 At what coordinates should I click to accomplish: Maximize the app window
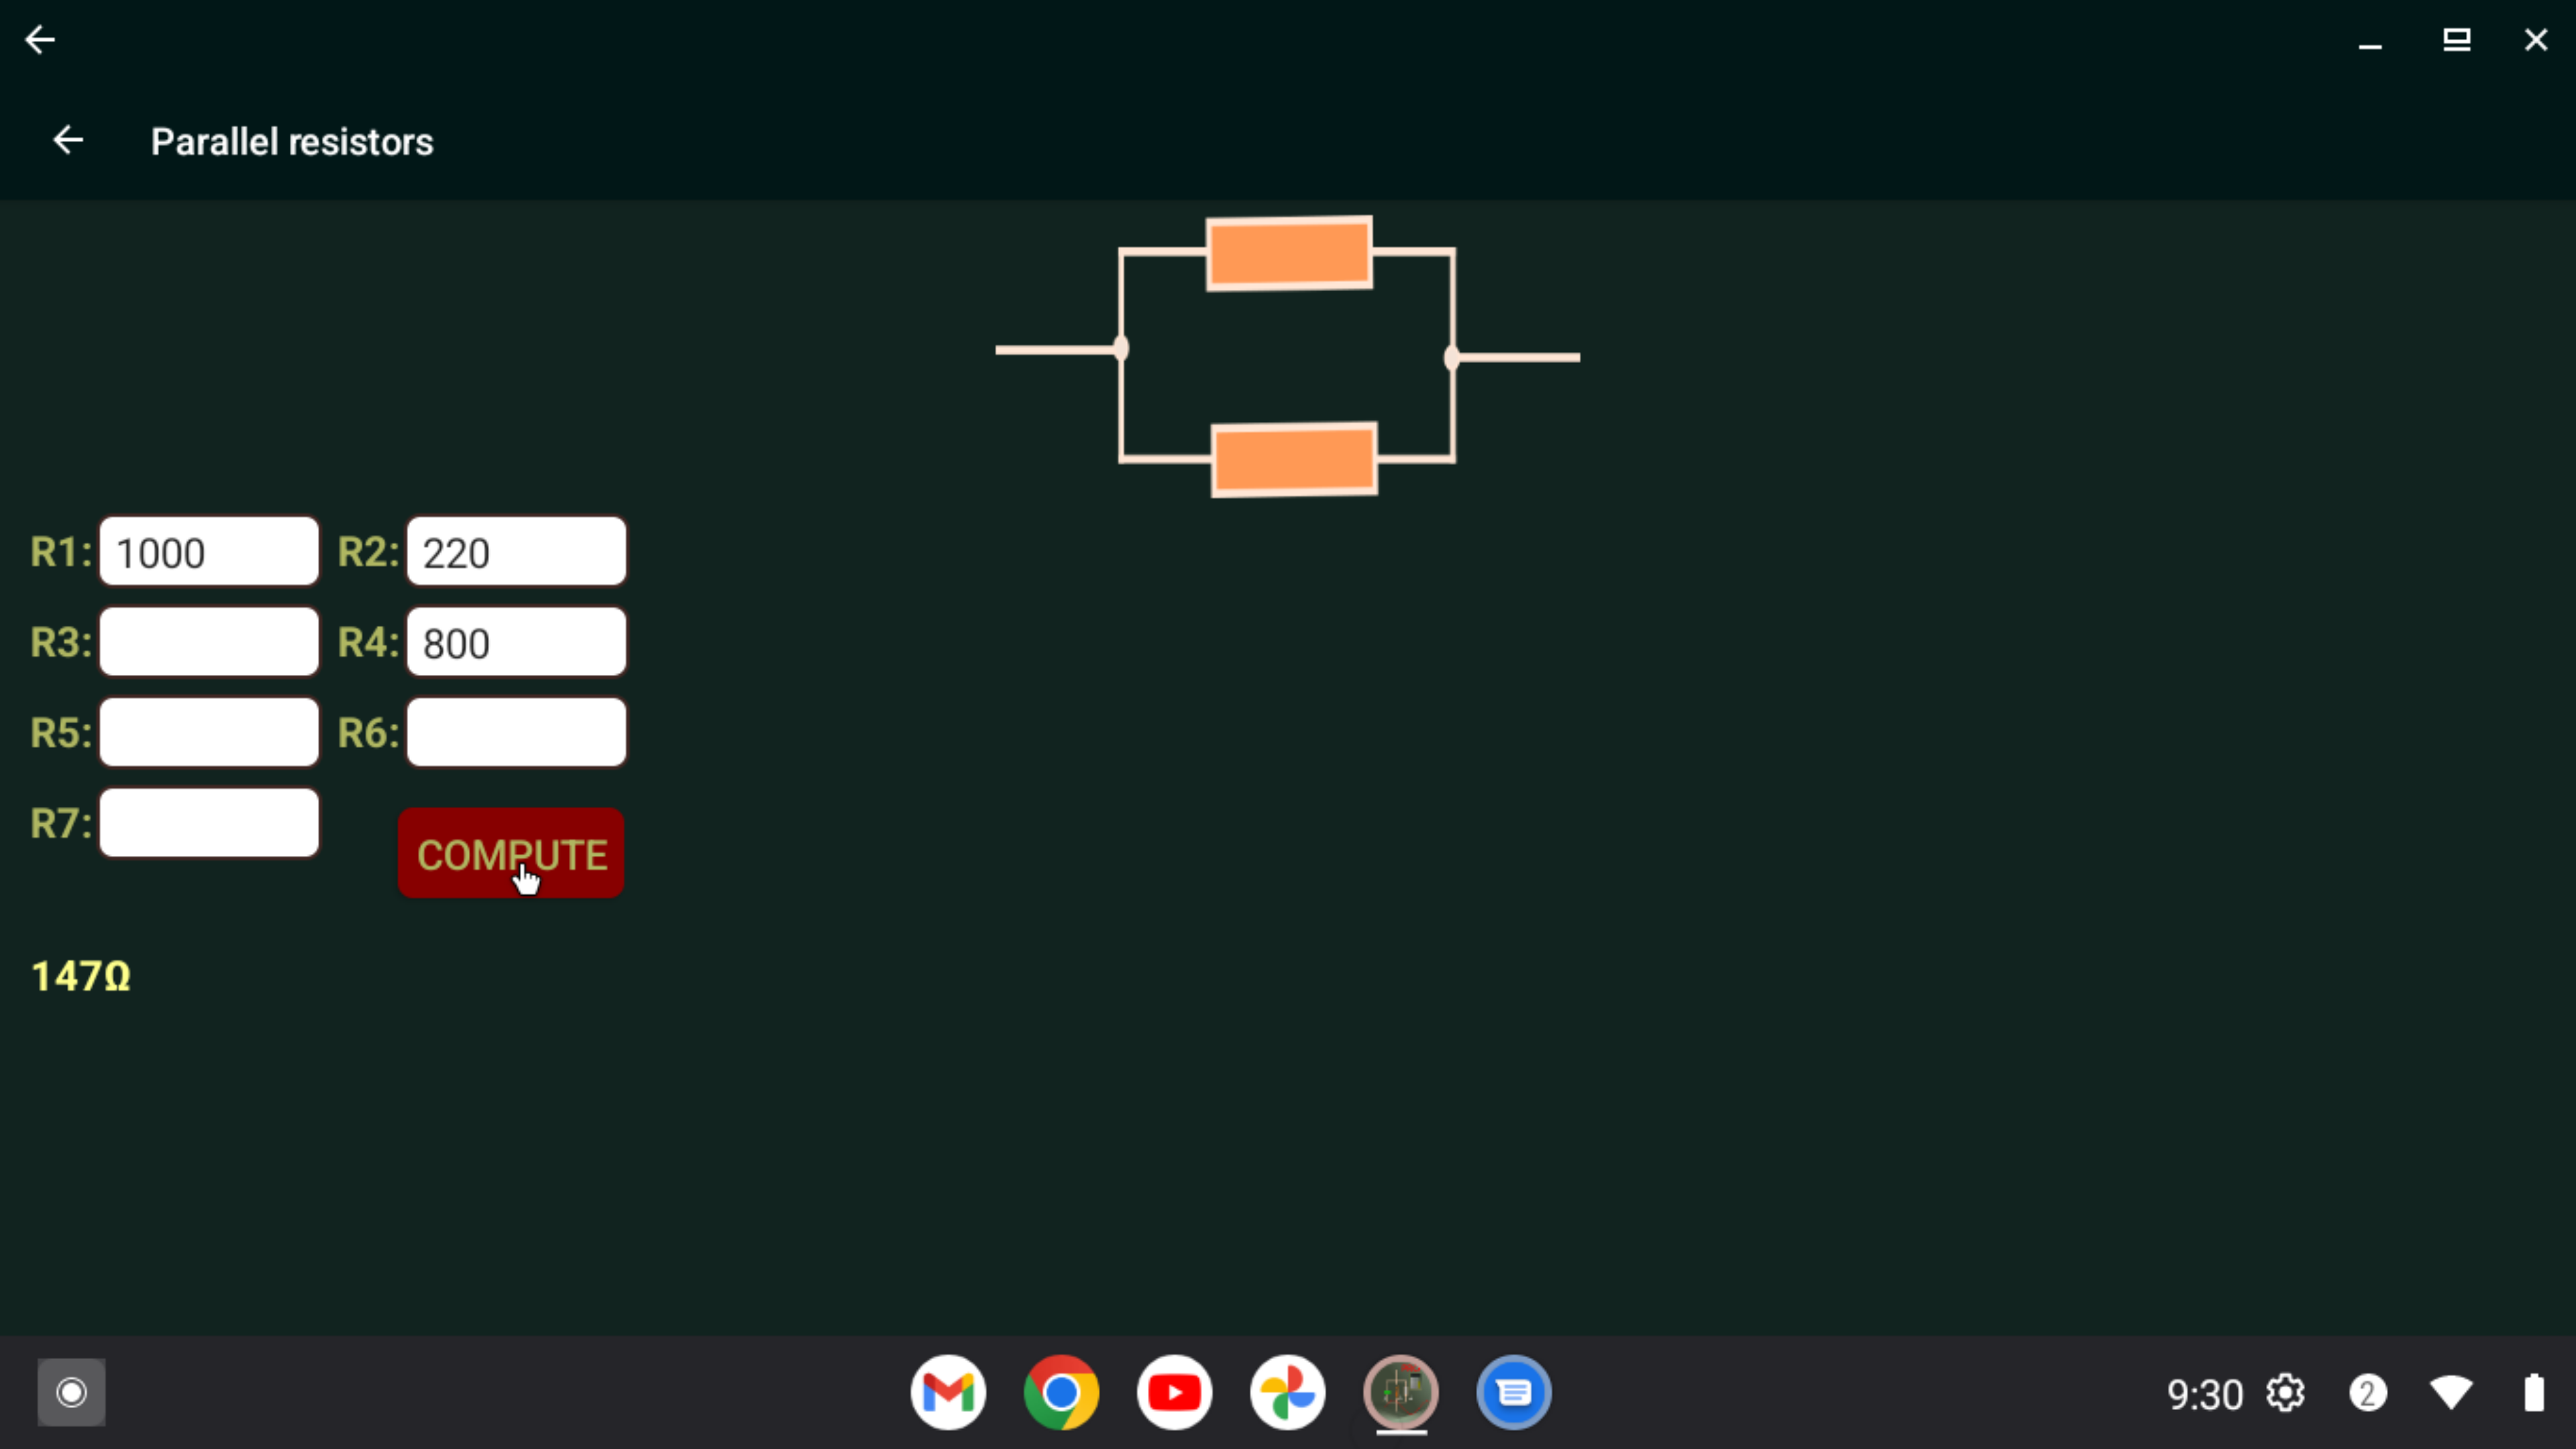[2456, 40]
